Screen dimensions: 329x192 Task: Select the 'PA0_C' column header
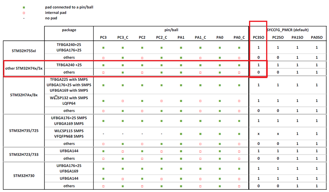click(x=239, y=37)
